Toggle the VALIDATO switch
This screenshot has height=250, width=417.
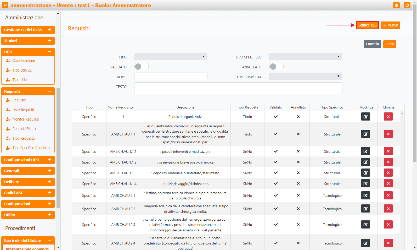(x=142, y=67)
